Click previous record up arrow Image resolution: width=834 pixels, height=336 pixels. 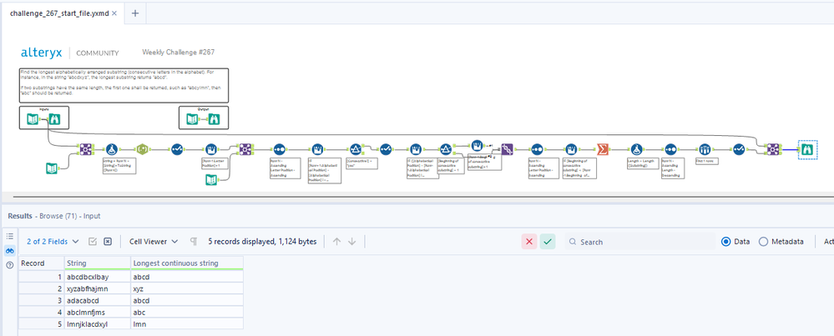336,242
